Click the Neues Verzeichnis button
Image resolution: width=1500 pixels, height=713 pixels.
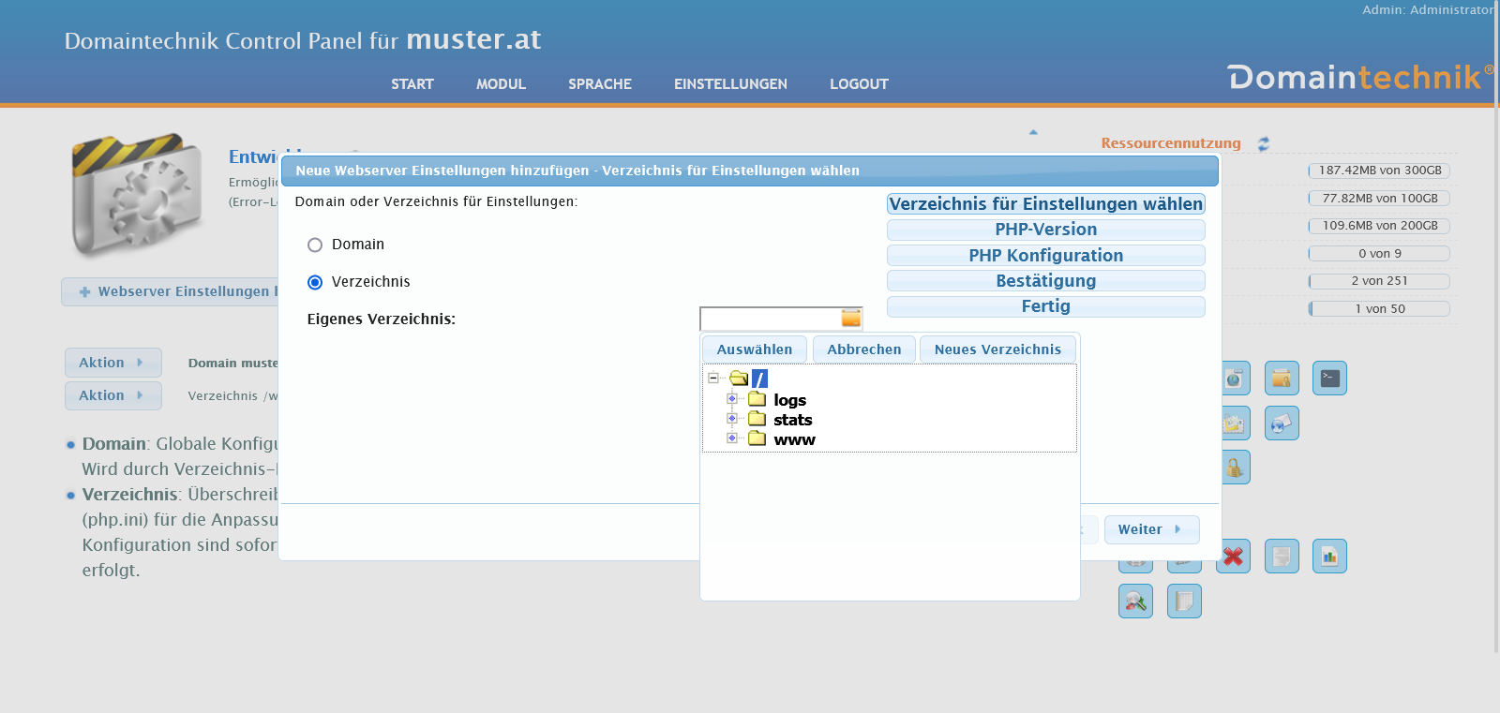(x=997, y=349)
